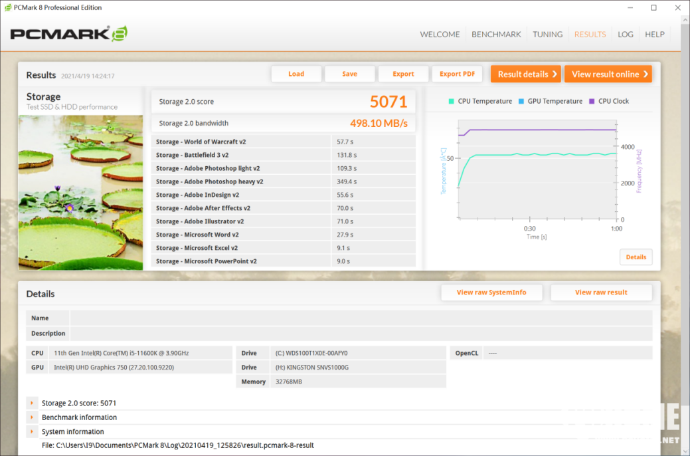
Task: Select Storage - Adobe After Effects v2 row
Action: click(284, 208)
